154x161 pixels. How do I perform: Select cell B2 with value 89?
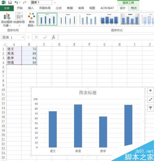[29, 54]
